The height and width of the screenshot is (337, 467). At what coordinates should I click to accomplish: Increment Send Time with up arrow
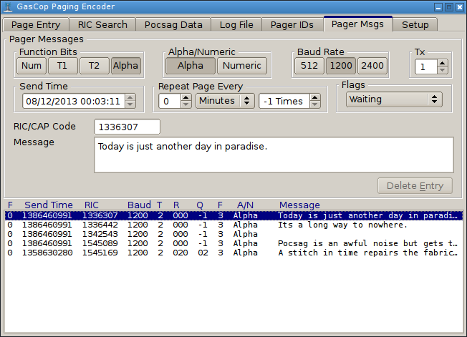(130, 97)
